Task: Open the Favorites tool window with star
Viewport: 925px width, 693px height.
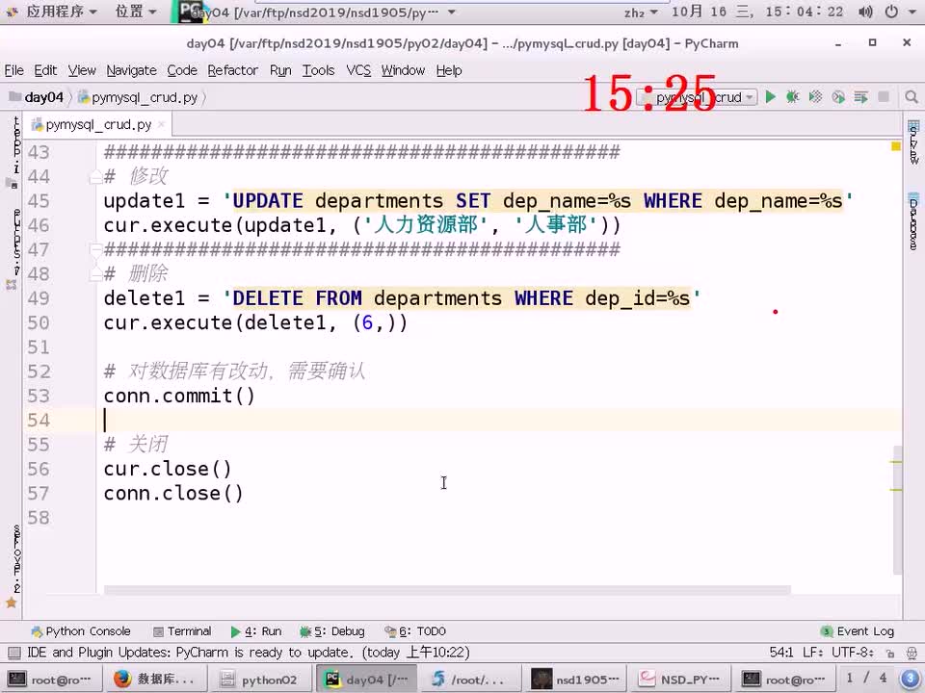Action: 12,566
